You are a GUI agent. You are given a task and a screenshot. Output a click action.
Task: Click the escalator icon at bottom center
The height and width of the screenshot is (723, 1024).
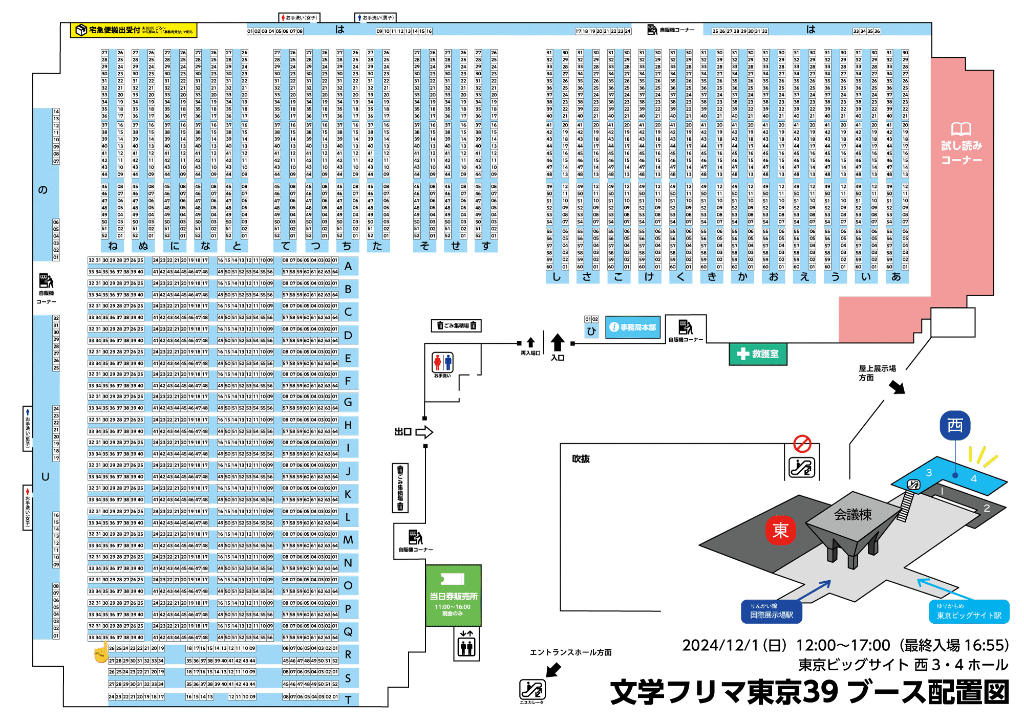click(532, 689)
